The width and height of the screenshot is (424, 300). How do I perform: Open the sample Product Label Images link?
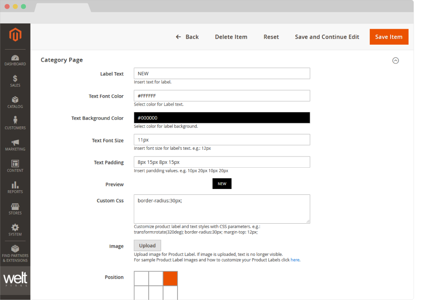pos(295,260)
